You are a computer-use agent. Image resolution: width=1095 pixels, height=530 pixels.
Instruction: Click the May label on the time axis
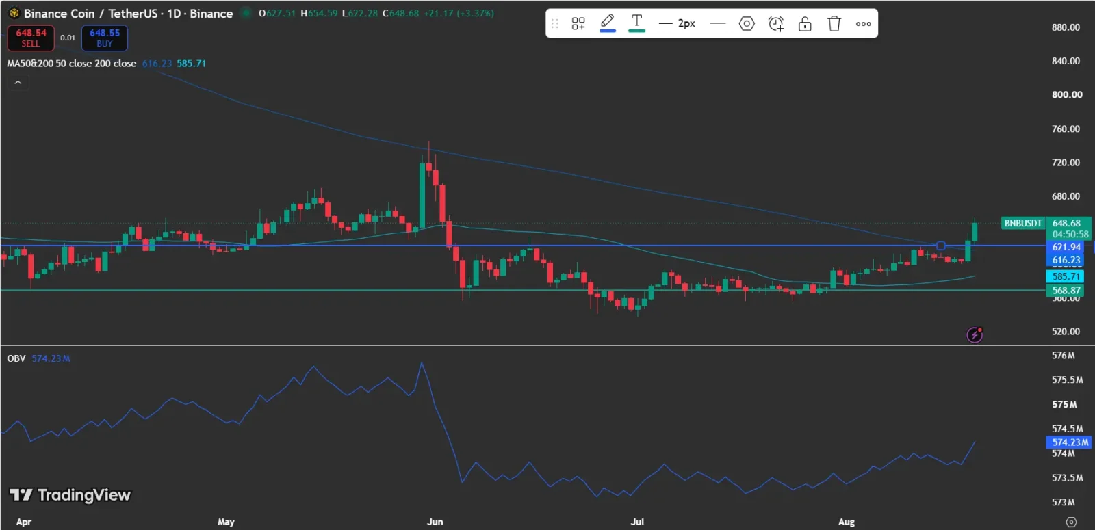(x=226, y=522)
